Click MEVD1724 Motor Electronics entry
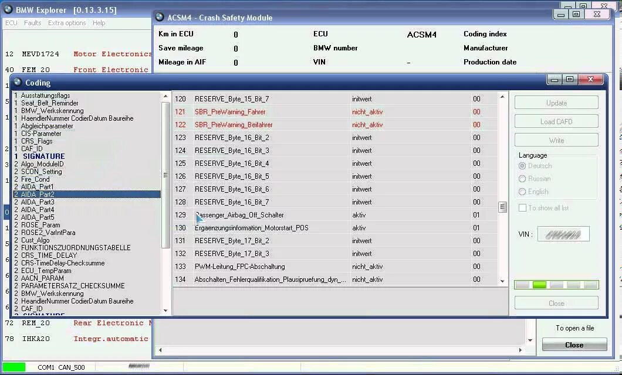Viewport: 622px width, 375px height. pyautogui.click(x=79, y=54)
